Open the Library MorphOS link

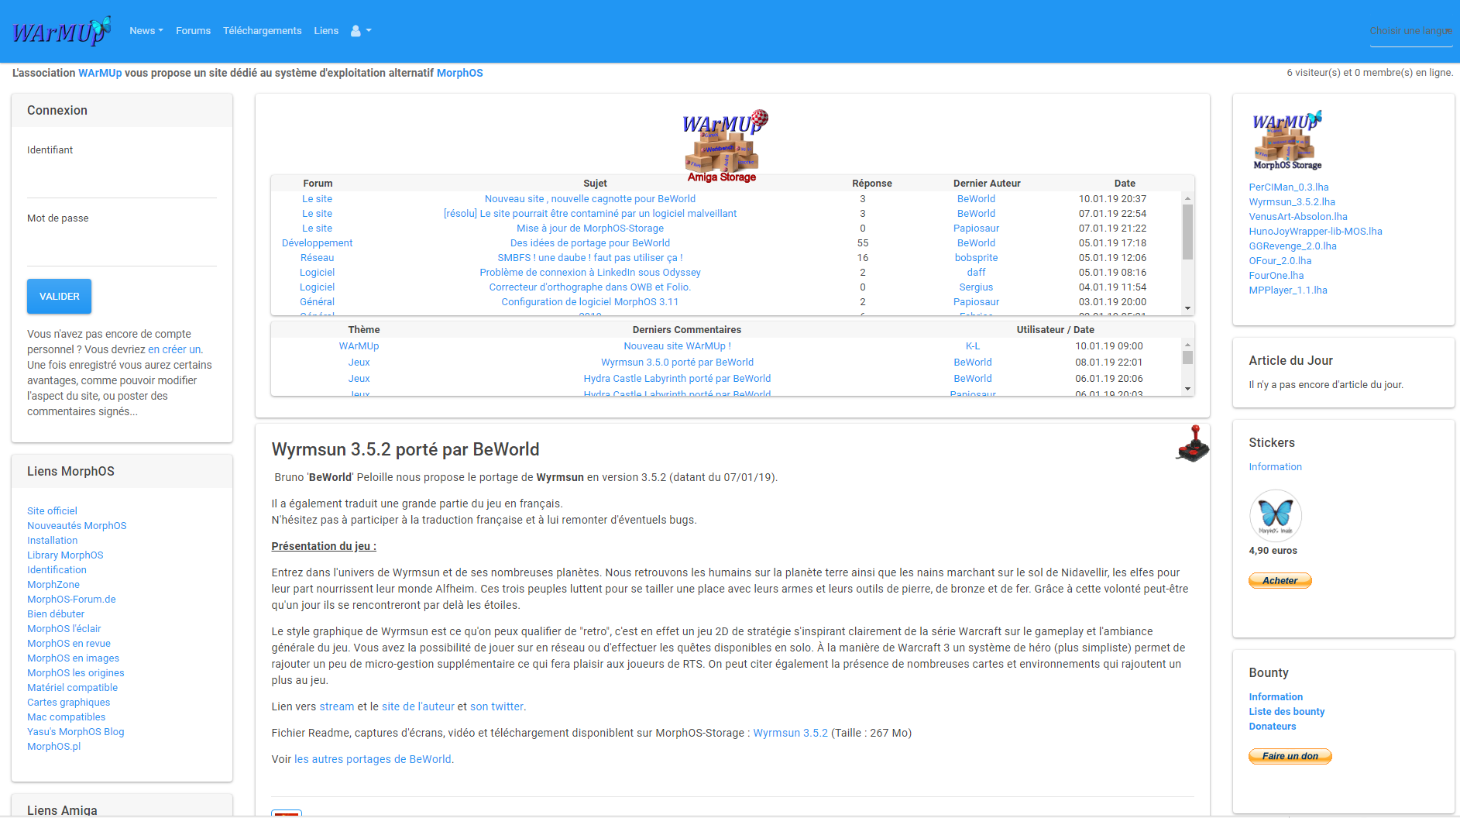(65, 555)
